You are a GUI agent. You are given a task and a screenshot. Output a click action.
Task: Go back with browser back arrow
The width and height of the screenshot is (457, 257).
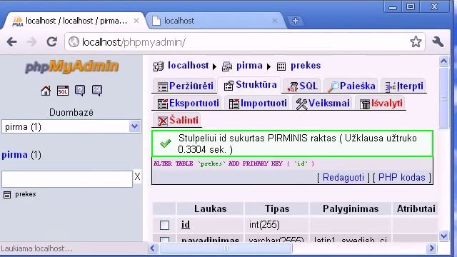click(x=11, y=42)
